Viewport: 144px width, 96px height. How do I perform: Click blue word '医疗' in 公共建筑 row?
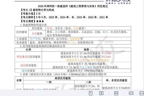[x=105, y=32]
